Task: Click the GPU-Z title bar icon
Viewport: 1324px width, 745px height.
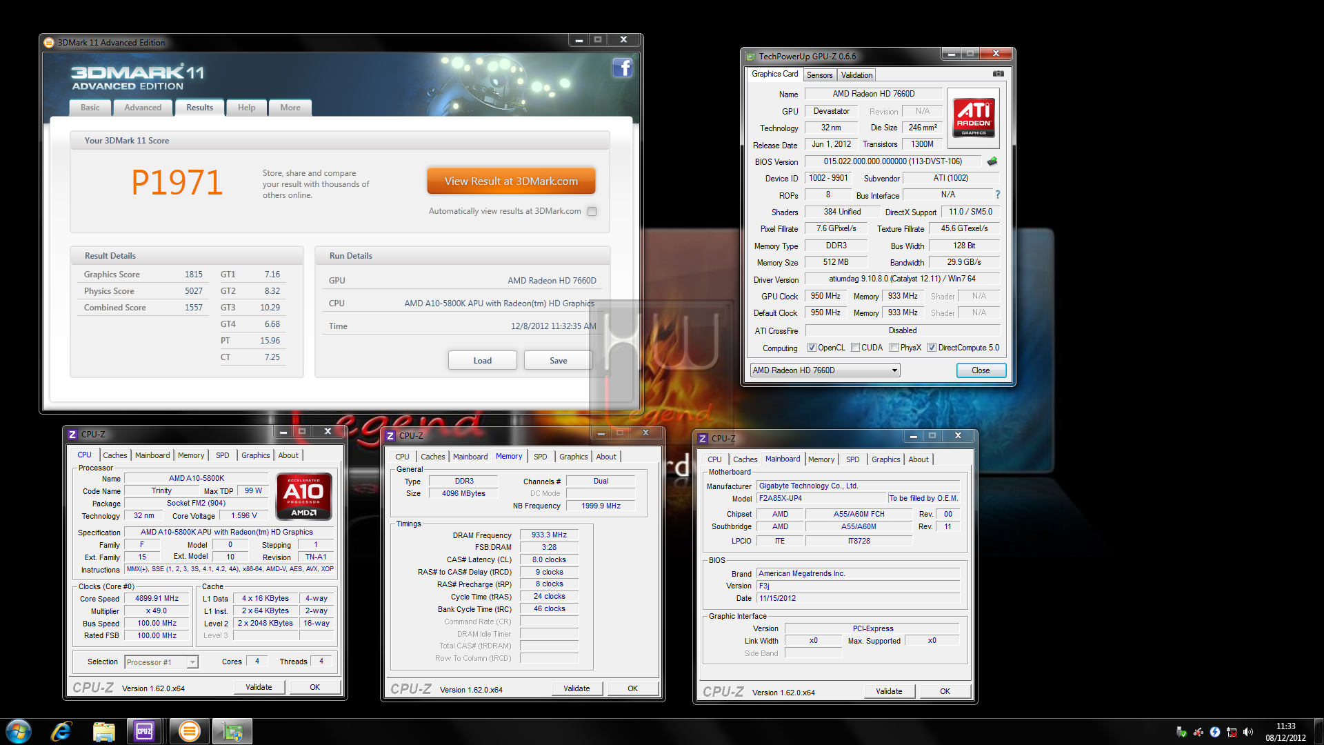Action: tap(750, 57)
